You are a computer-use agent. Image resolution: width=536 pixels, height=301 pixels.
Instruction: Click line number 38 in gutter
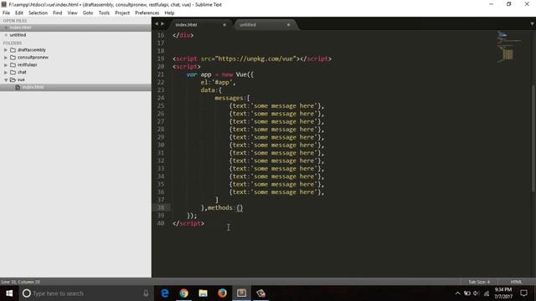point(161,207)
